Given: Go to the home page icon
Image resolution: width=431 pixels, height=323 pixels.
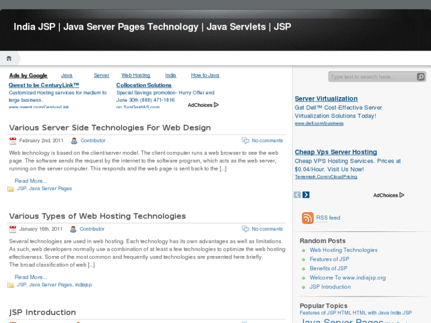Looking at the screenshot, I should pyautogui.click(x=9, y=58).
